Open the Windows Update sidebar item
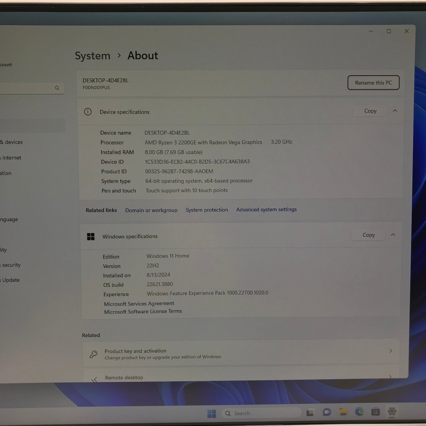The height and width of the screenshot is (426, 426). click(x=10, y=280)
